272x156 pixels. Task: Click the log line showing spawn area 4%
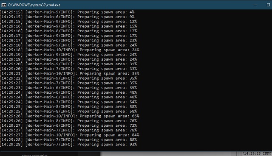click(x=67, y=12)
